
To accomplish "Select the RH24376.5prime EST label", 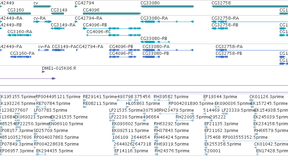I will pyautogui.click(x=172, y=151).
